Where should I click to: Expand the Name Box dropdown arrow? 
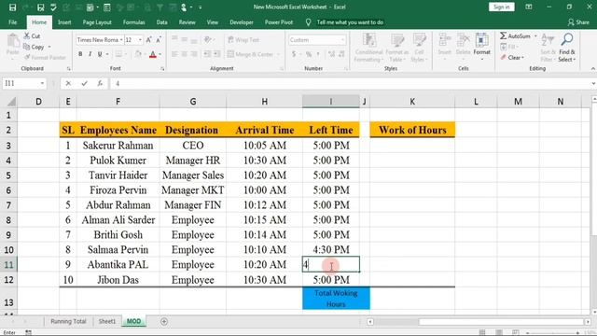pos(42,83)
